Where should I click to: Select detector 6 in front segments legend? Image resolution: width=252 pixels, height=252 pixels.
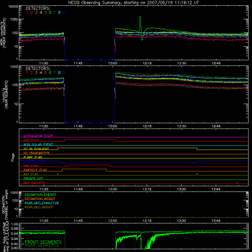tap(50, 13)
